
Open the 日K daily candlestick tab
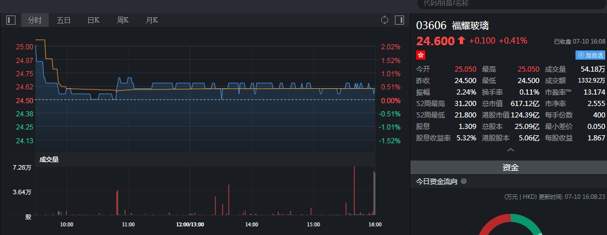(93, 20)
